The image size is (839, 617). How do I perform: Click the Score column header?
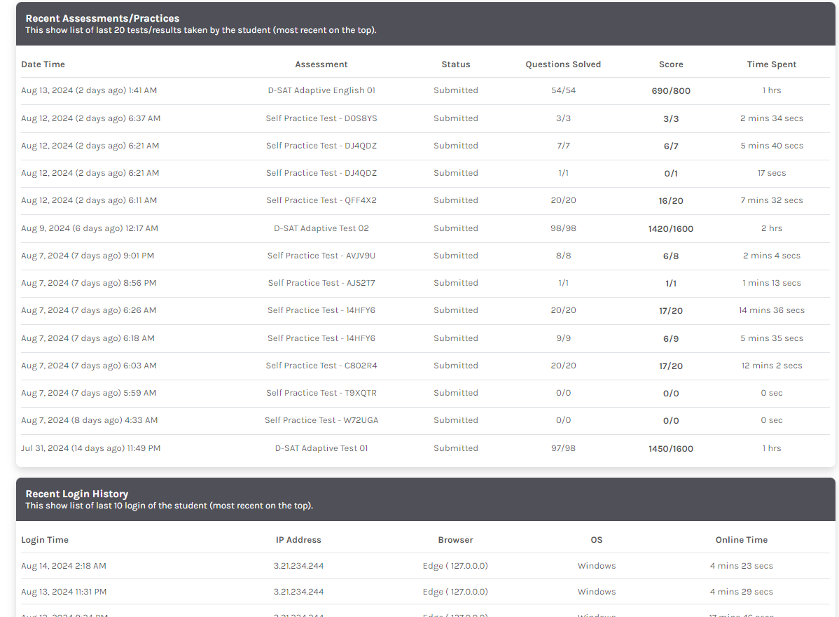coord(671,64)
